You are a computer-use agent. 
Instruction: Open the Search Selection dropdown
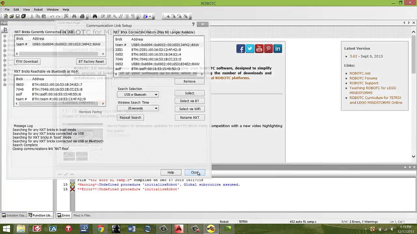138,95
